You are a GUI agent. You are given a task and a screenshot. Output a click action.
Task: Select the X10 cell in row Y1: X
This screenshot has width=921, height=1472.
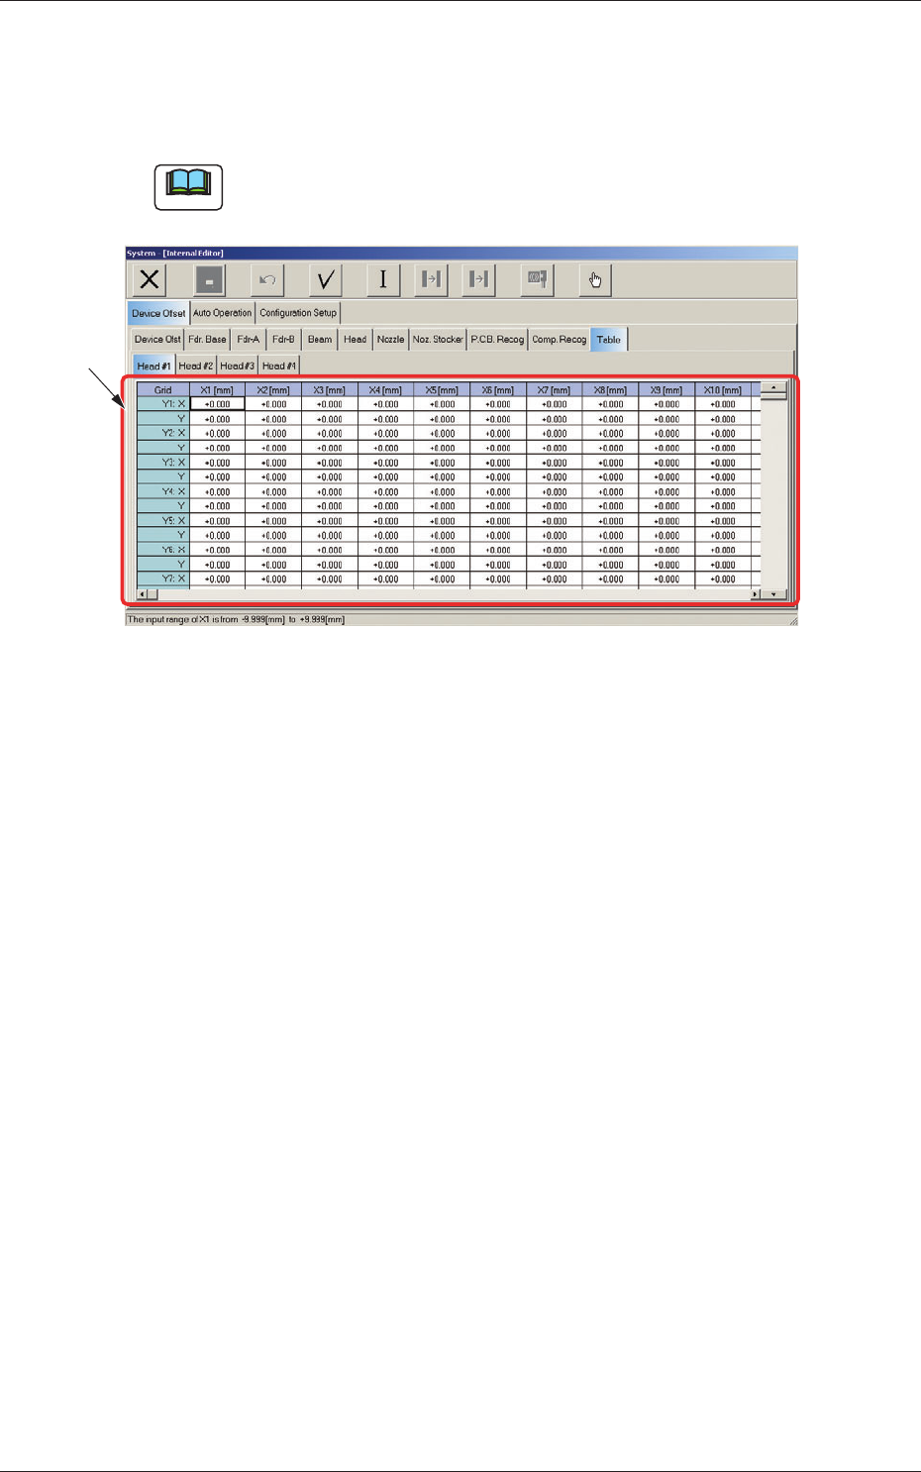click(724, 404)
